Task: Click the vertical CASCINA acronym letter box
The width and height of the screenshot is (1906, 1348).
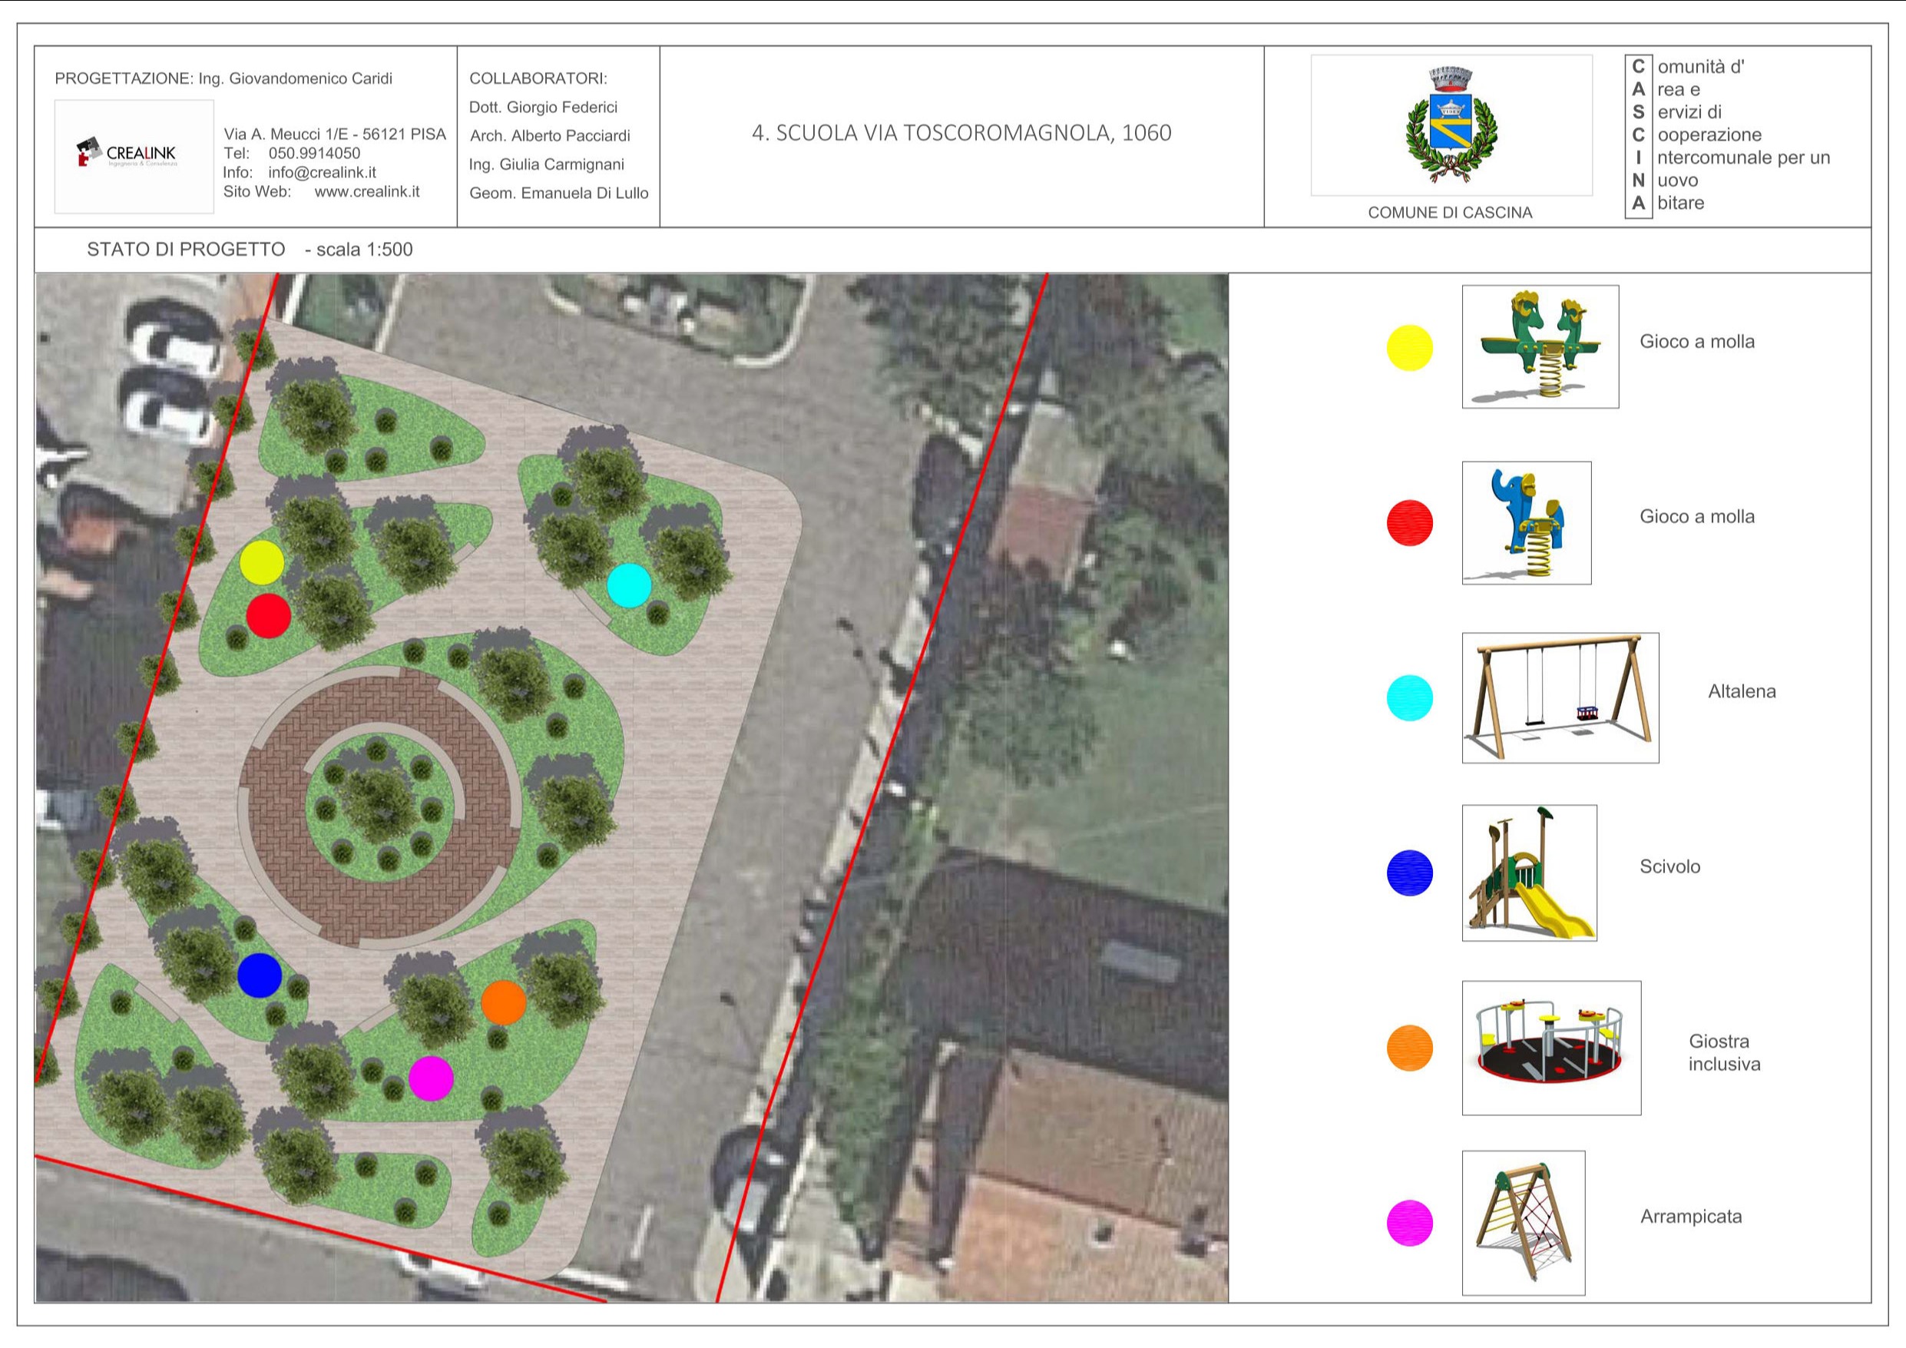Action: tap(1638, 137)
